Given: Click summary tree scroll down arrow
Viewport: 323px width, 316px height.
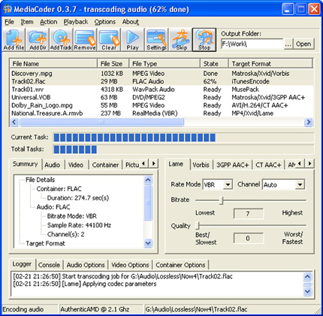Looking at the screenshot, I should tap(148, 243).
